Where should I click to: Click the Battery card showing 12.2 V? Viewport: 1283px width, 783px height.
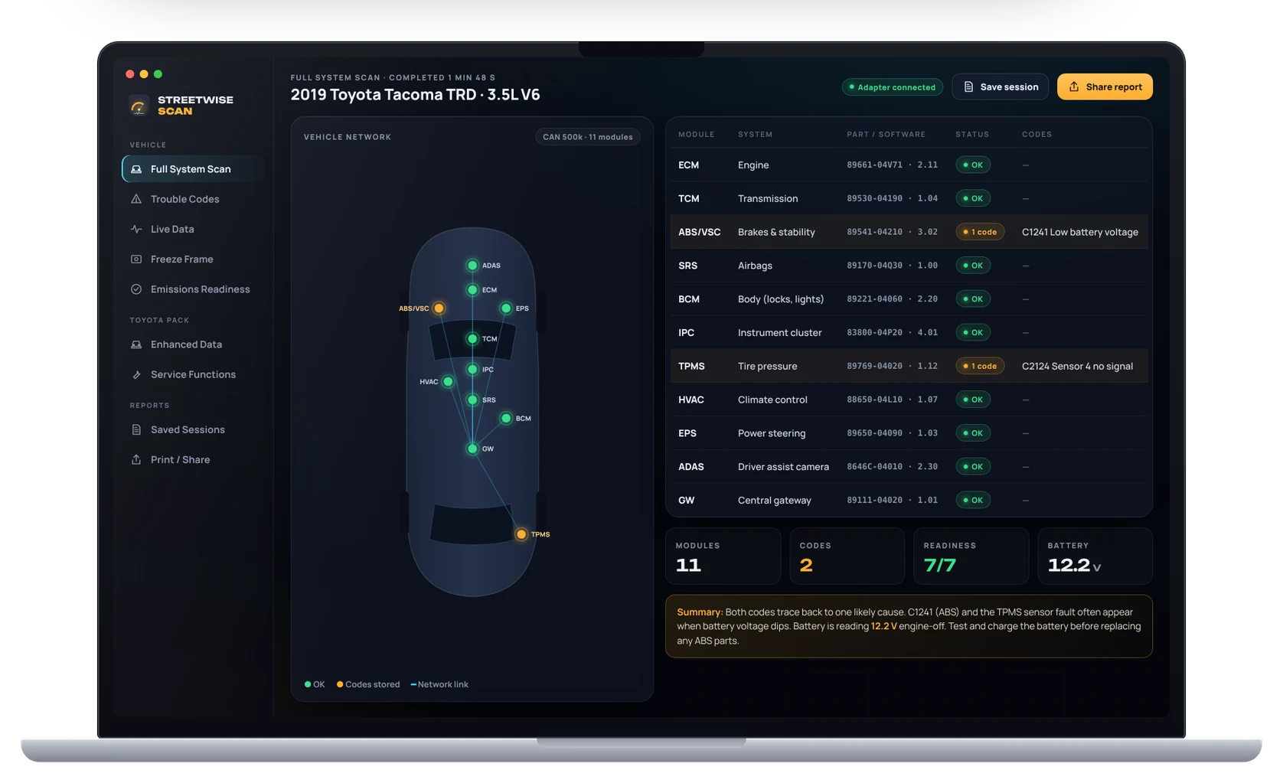pos(1095,556)
